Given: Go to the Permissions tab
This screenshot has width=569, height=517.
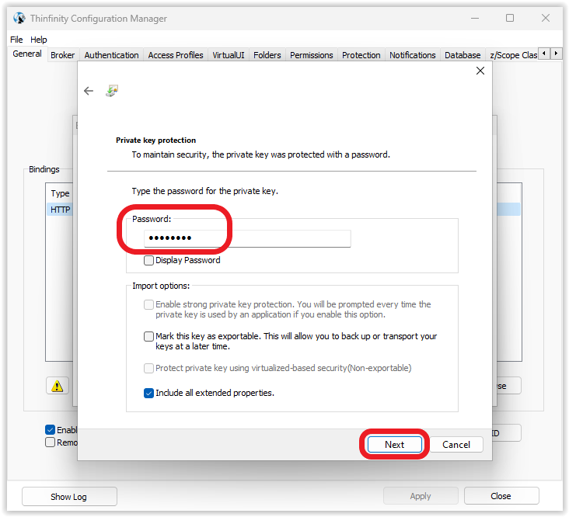Looking at the screenshot, I should tap(312, 55).
